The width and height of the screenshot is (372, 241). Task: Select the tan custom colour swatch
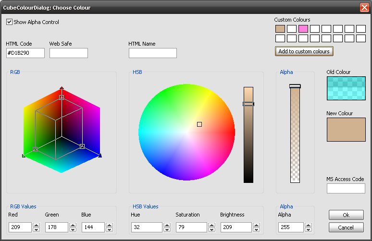click(x=280, y=29)
